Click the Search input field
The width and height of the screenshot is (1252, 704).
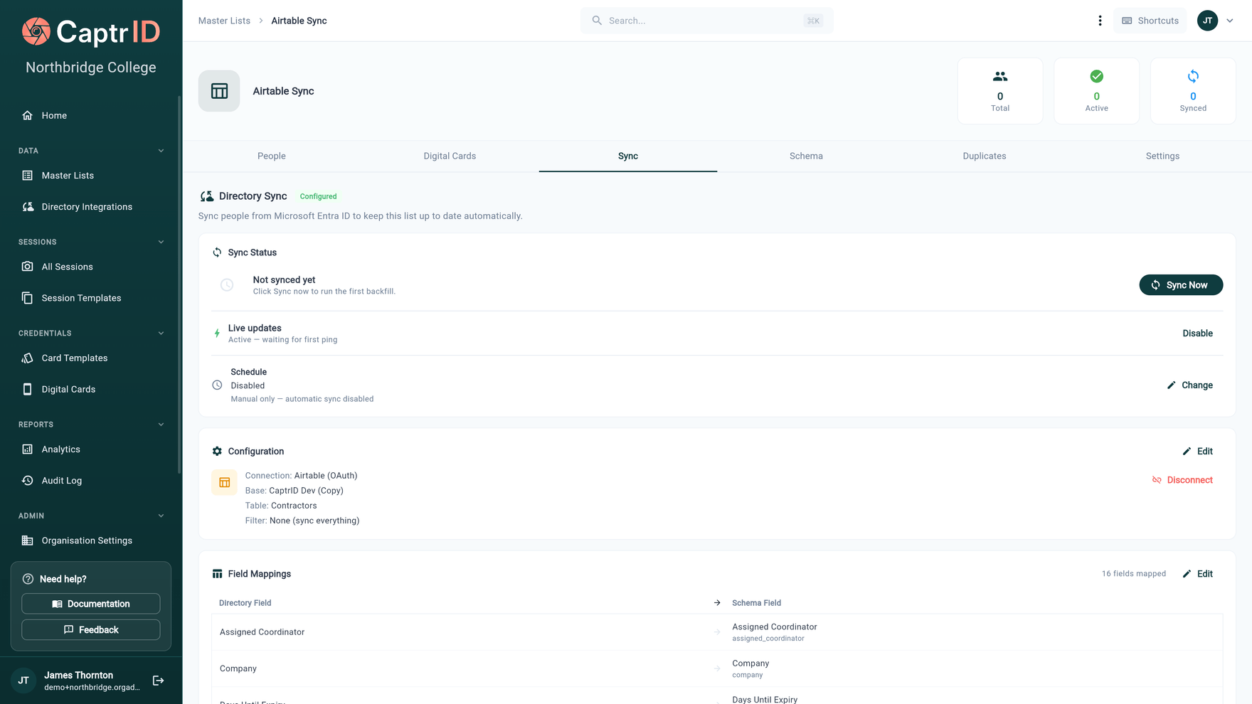[706, 21]
